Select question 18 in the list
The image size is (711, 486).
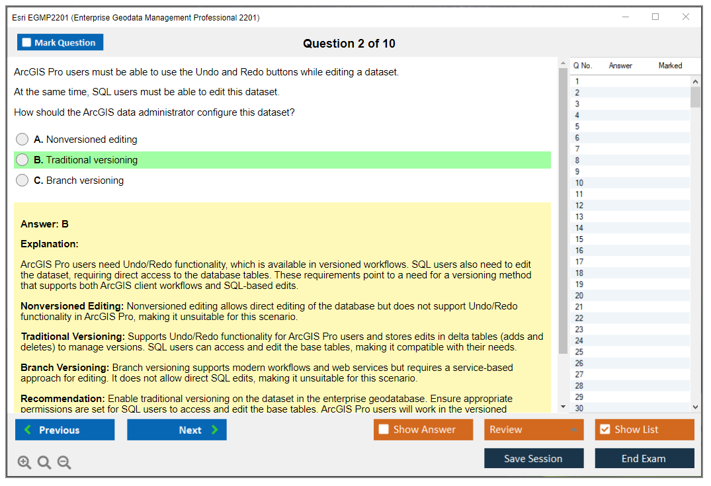[630, 273]
